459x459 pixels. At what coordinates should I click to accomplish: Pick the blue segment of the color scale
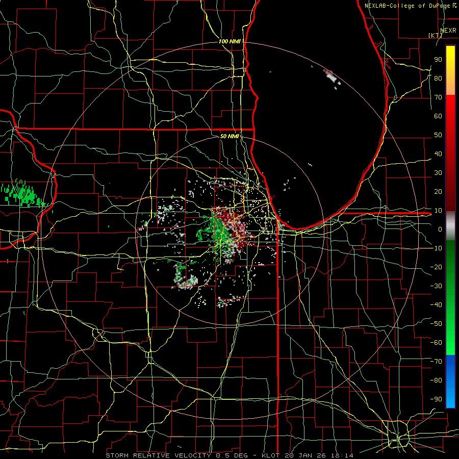450,381
